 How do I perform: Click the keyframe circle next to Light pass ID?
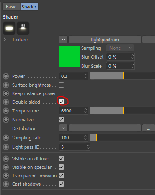[x=6, y=147]
